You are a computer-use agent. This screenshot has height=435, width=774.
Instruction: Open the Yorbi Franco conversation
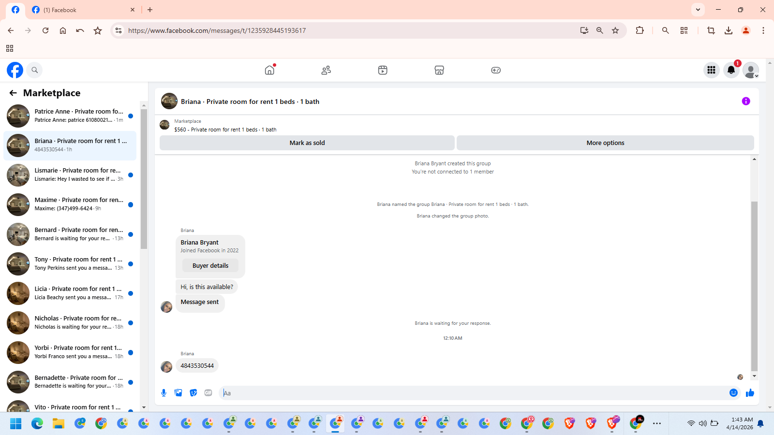pos(70,352)
